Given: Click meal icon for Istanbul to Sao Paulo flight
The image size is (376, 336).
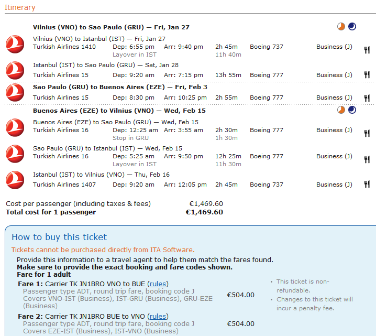Looking at the screenshot, I should 367,74.
